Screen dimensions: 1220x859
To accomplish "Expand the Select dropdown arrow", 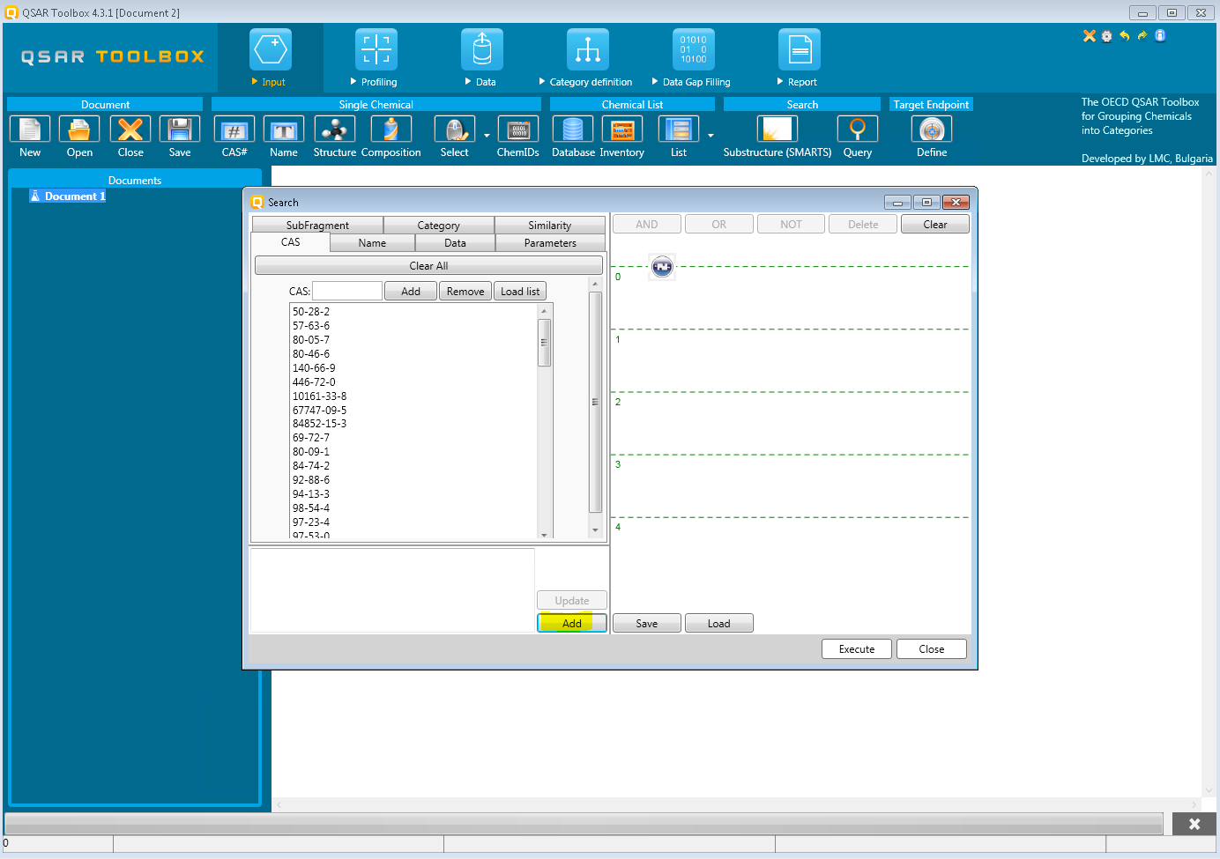I will point(487,136).
